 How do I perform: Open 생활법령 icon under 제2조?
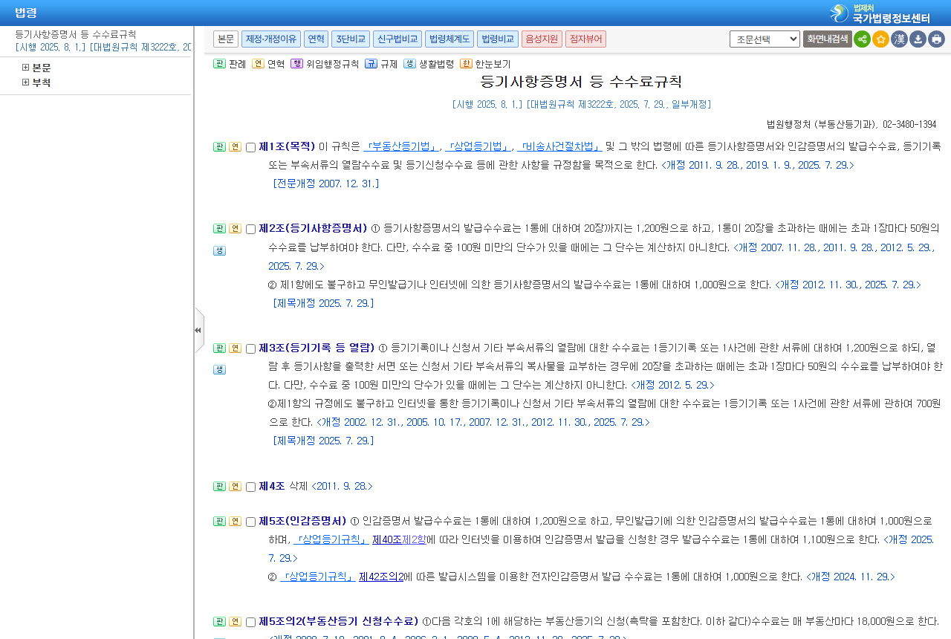click(x=219, y=250)
